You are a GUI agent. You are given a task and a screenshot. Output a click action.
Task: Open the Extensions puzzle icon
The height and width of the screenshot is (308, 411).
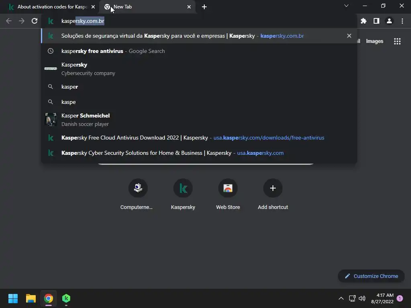(x=364, y=21)
